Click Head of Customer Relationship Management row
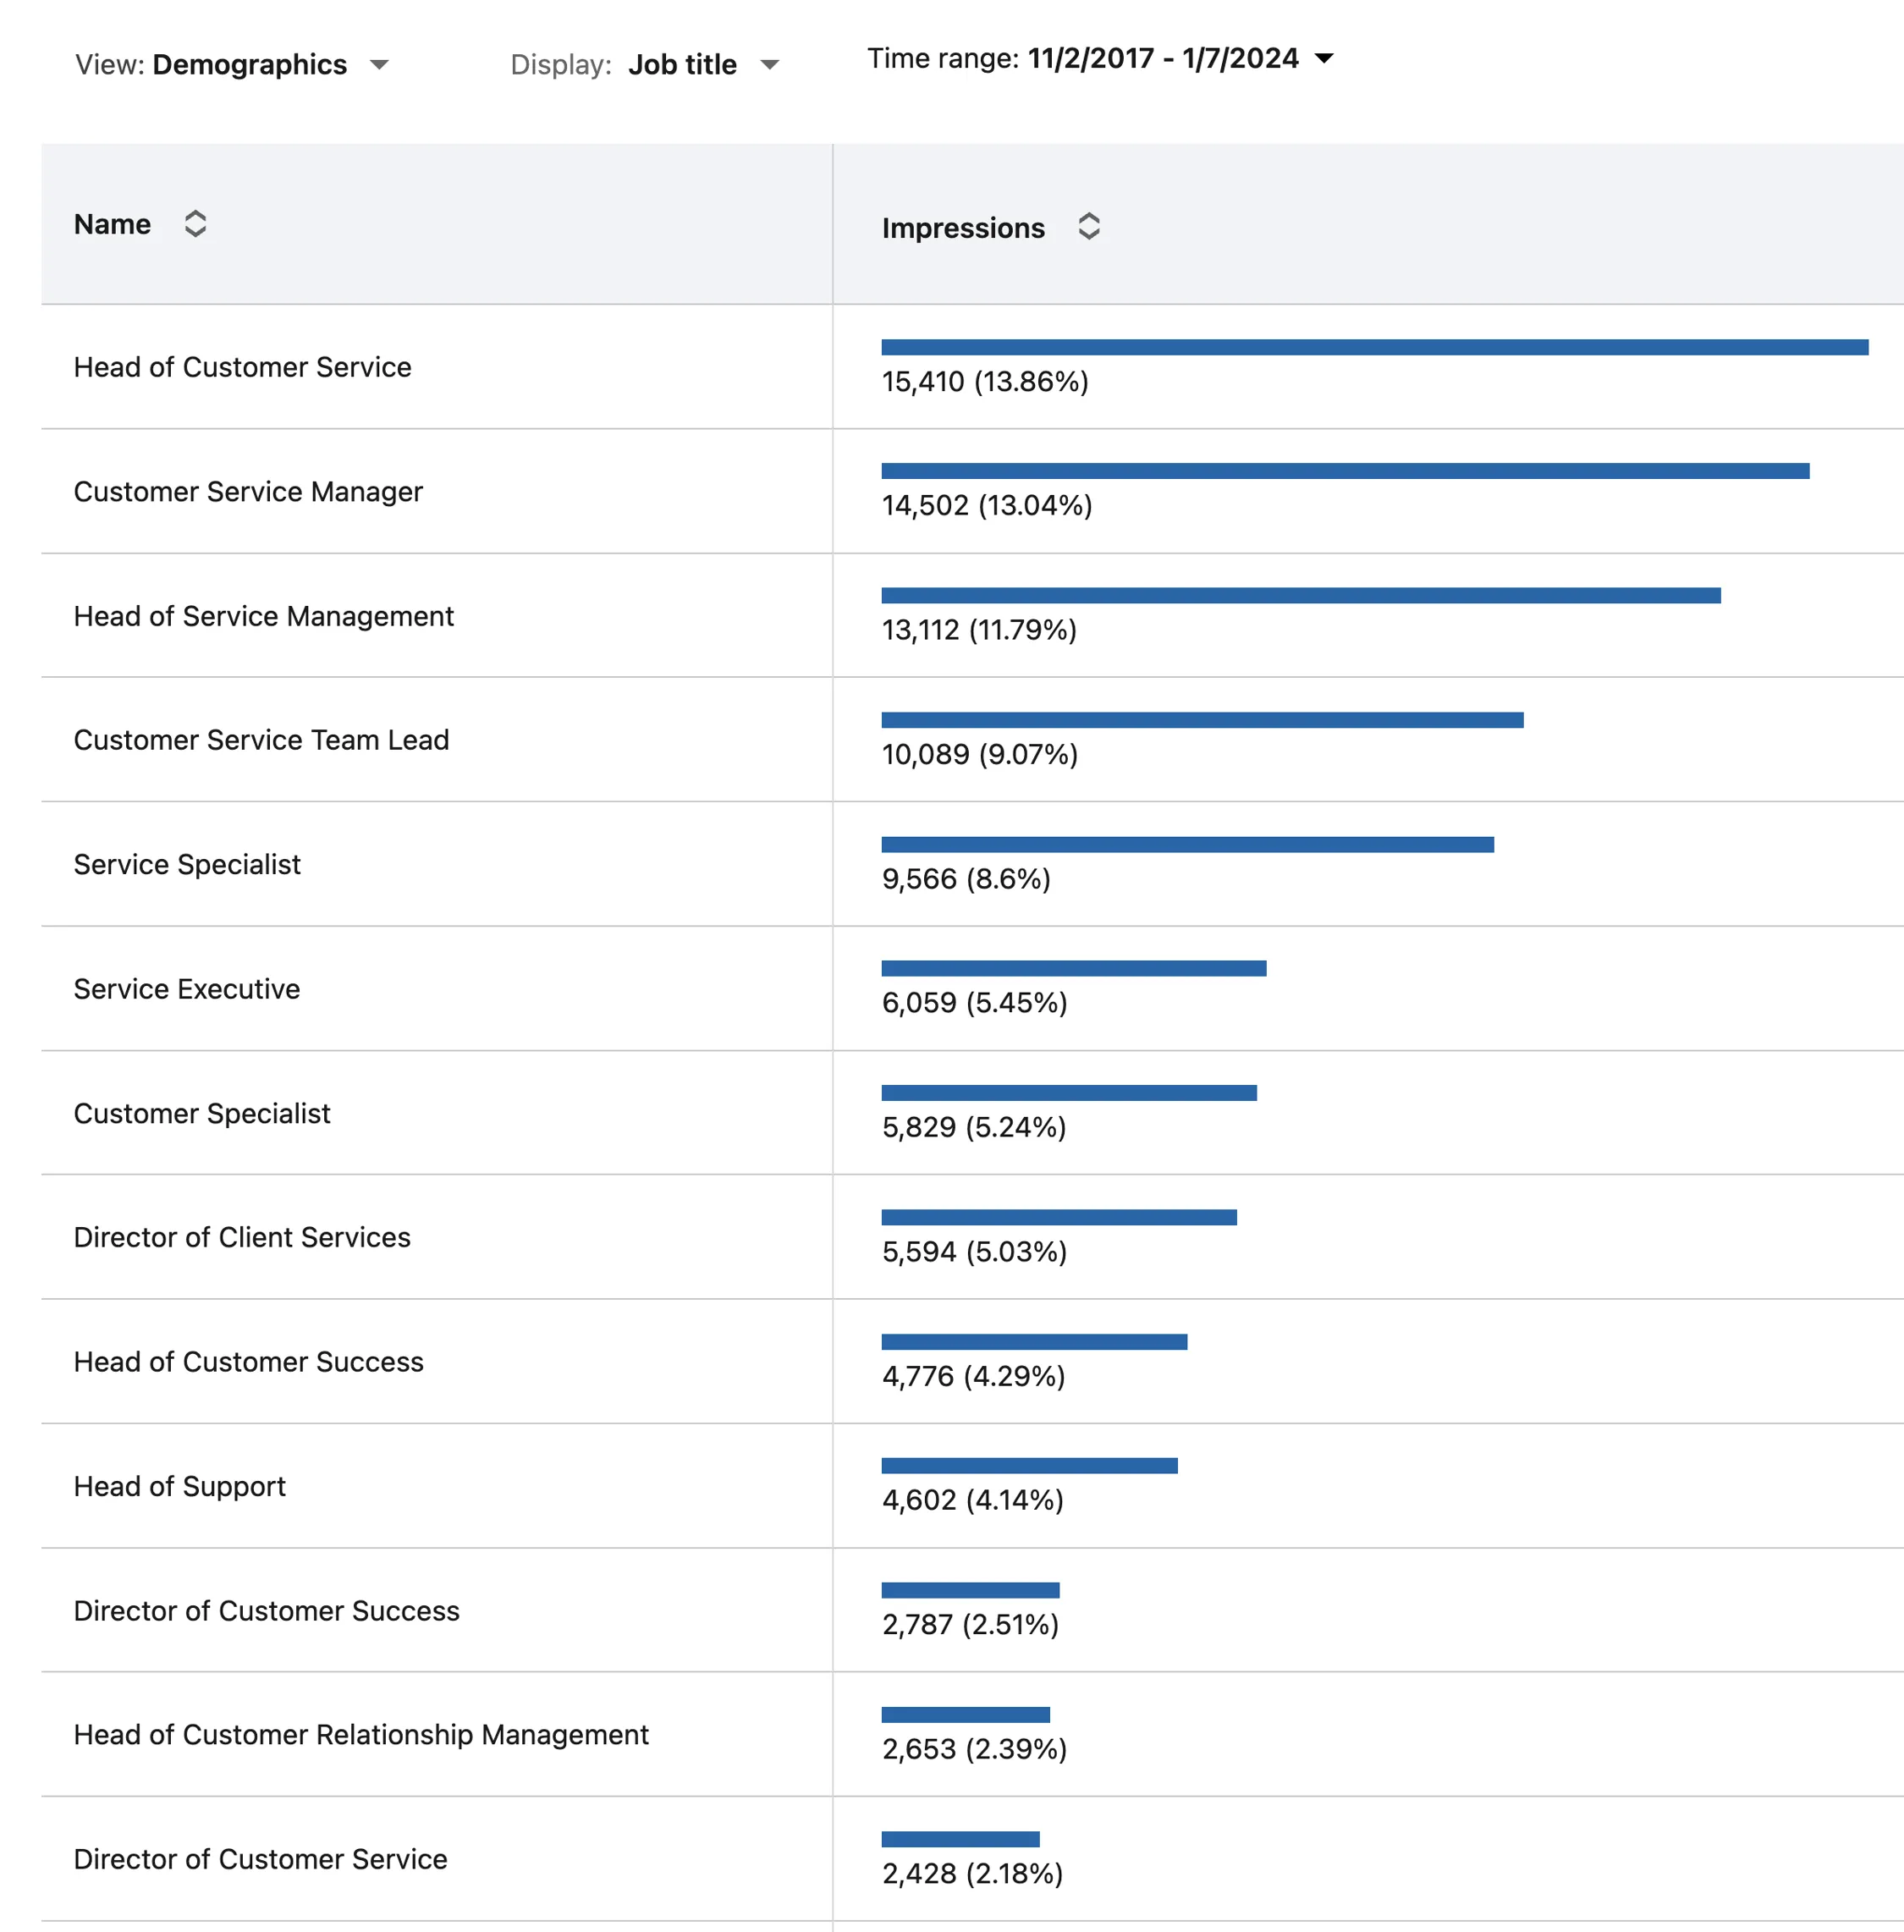Viewport: 1904px width, 1932px height. coord(361,1735)
